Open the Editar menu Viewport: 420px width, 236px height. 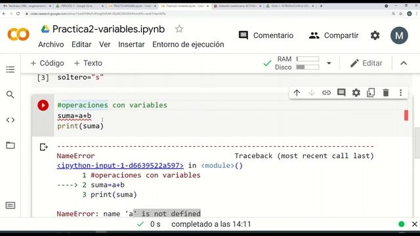81,45
